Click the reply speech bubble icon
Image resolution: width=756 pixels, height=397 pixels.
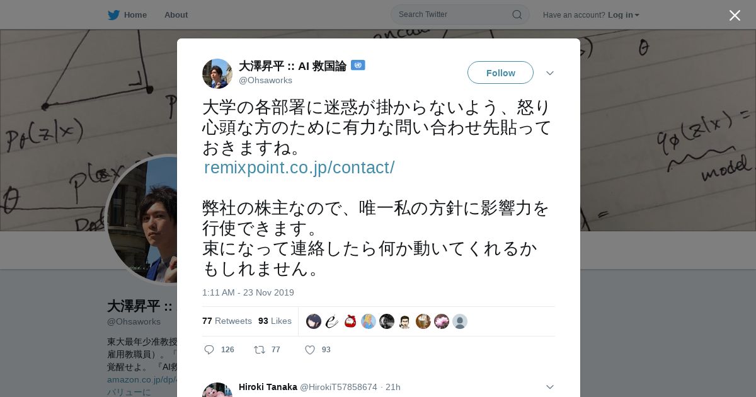tap(209, 350)
